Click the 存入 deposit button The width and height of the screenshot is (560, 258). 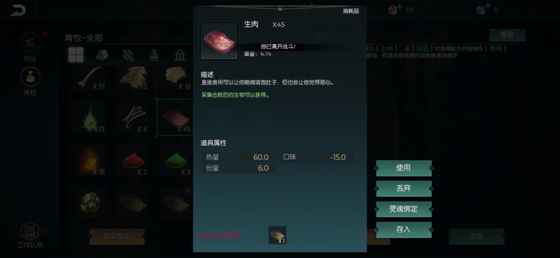(x=403, y=230)
